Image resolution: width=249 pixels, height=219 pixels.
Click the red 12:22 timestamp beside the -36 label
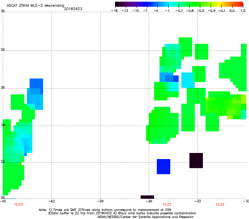tap(167, 205)
